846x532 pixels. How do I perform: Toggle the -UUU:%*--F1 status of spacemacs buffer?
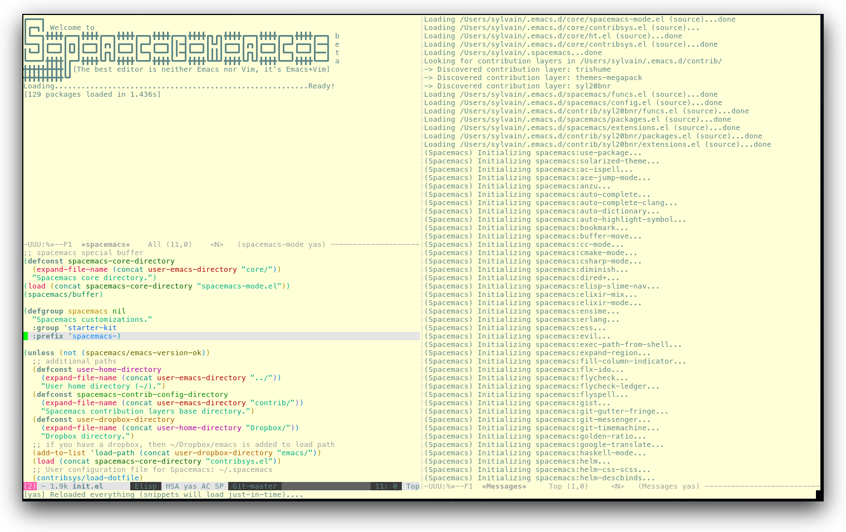48,245
